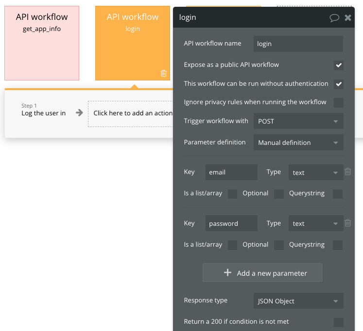Enable Ignore privacy rules checkbox
The width and height of the screenshot is (363, 331).
339,102
